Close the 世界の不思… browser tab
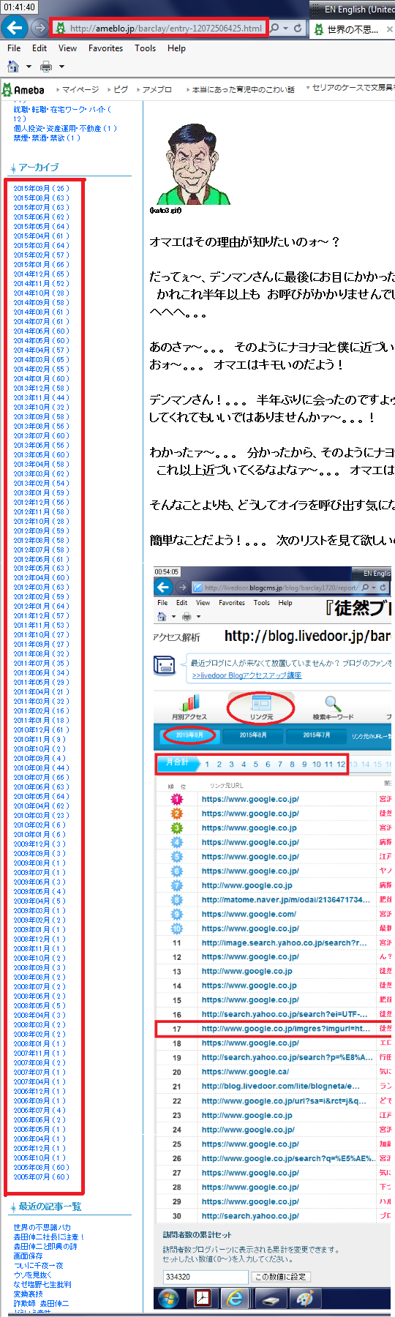This screenshot has width=395, height=1317. (x=389, y=30)
